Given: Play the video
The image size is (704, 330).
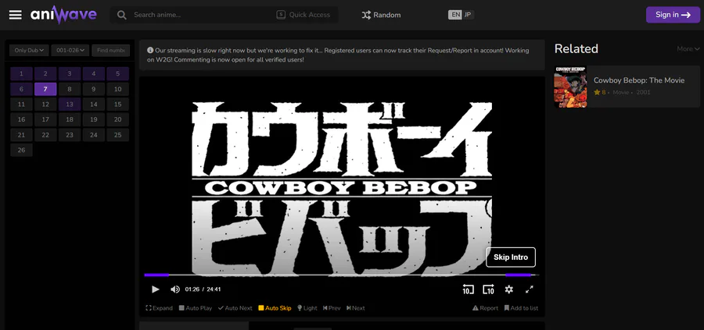Looking at the screenshot, I should pos(156,289).
